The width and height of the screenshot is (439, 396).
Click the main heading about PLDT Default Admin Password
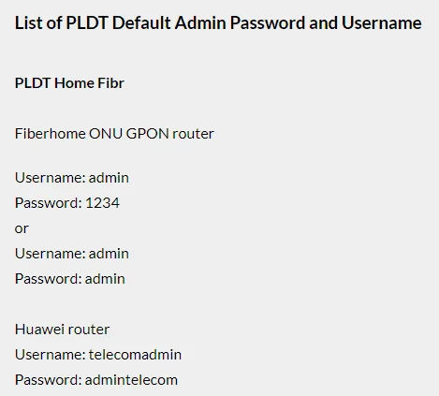tap(218, 23)
